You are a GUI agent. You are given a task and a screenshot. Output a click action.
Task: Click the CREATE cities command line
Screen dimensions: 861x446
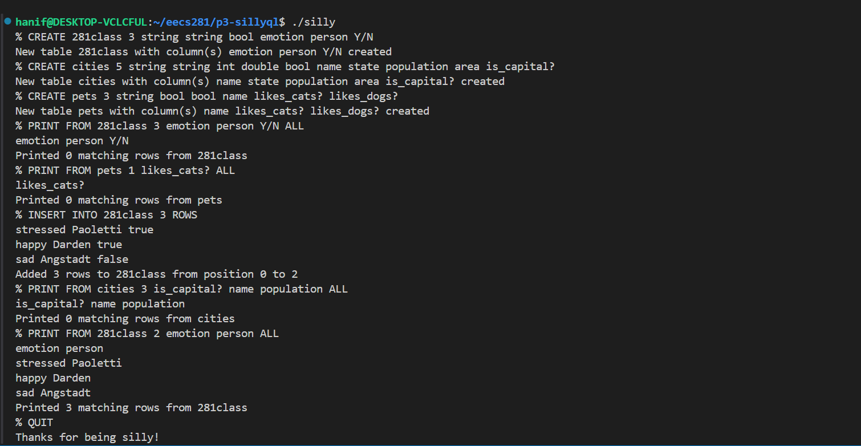pyautogui.click(x=285, y=67)
